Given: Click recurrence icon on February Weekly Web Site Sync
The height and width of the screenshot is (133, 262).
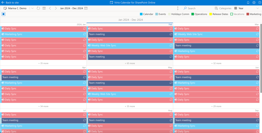Looking at the screenshot, I should [171, 46].
